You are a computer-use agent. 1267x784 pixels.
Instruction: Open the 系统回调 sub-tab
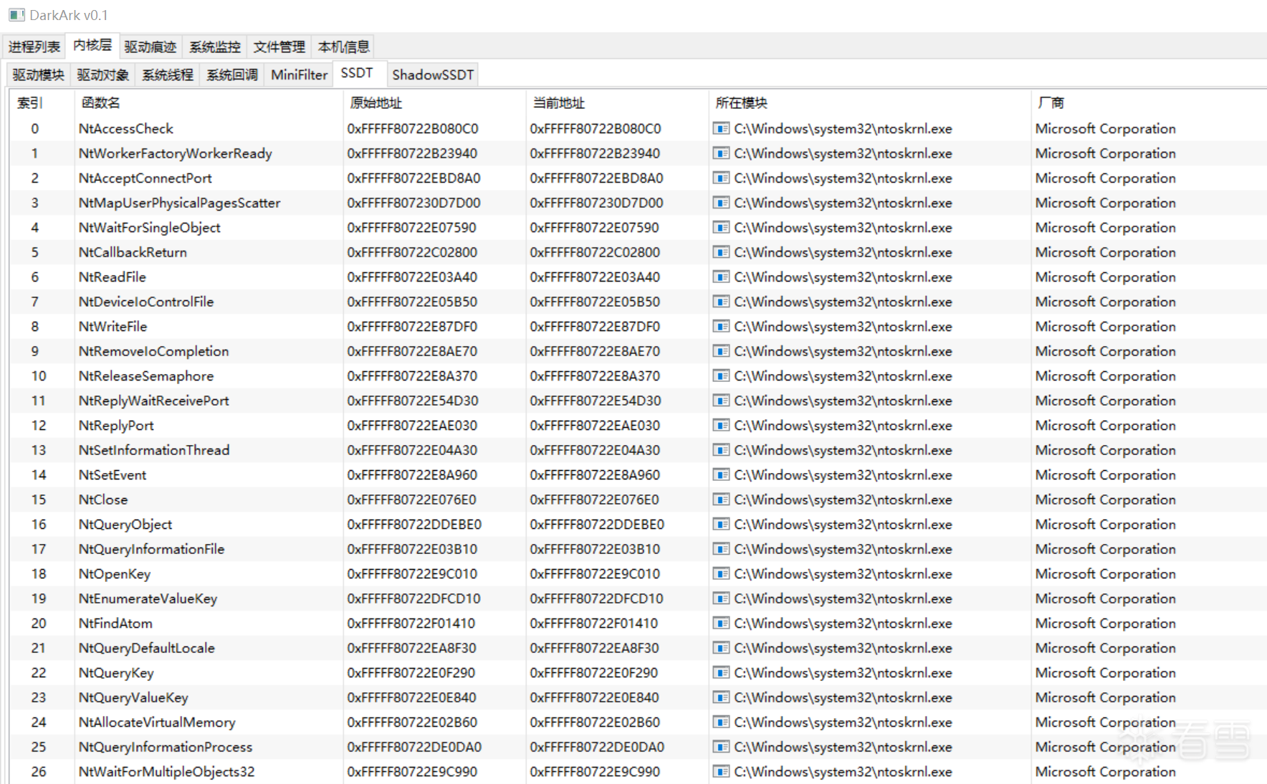[x=232, y=75]
